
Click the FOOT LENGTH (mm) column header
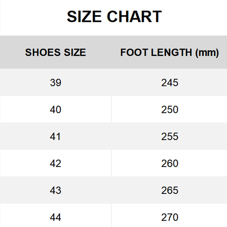(169, 52)
